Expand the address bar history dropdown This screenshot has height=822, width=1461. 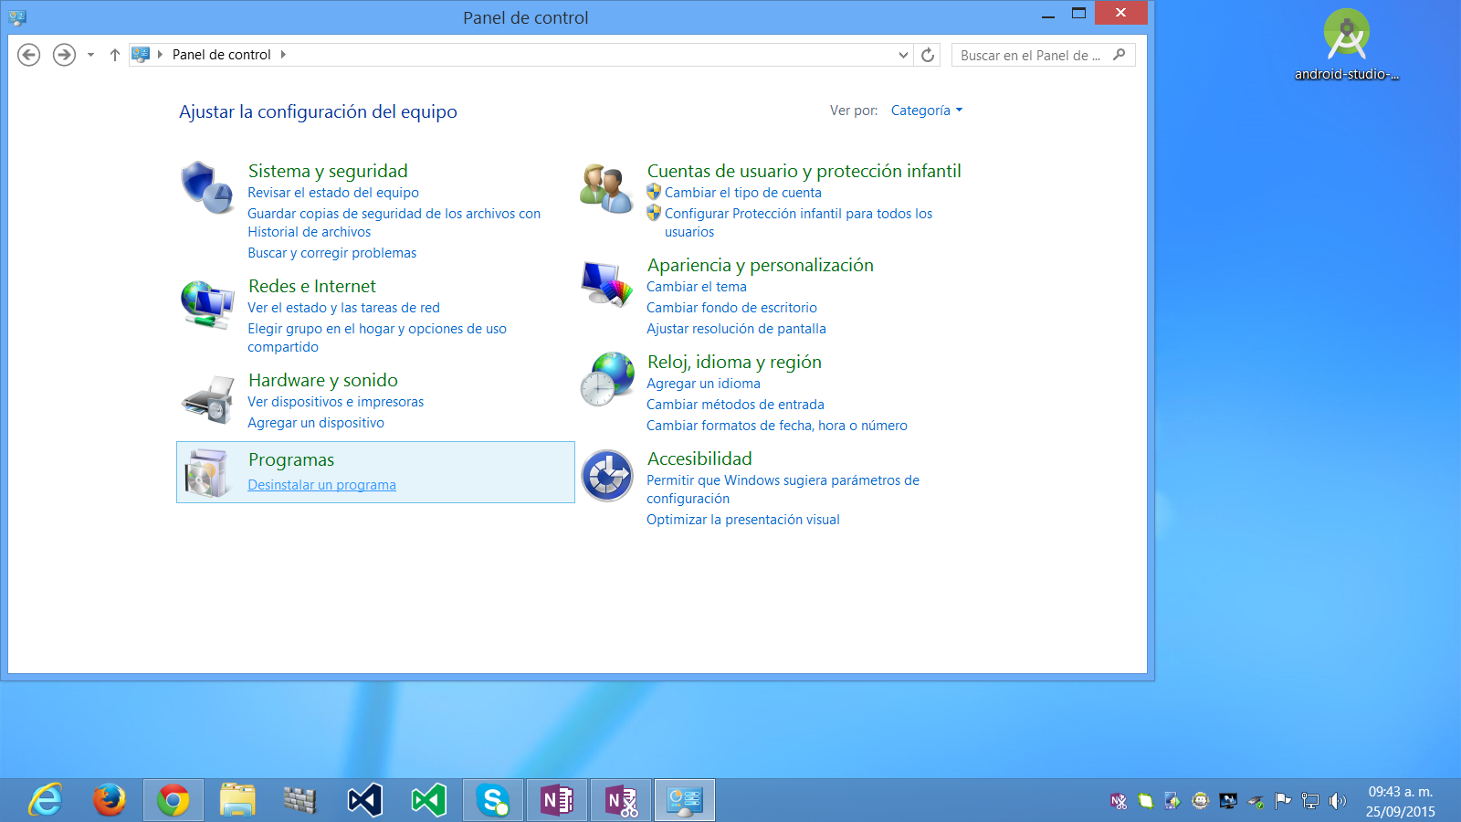[903, 55]
